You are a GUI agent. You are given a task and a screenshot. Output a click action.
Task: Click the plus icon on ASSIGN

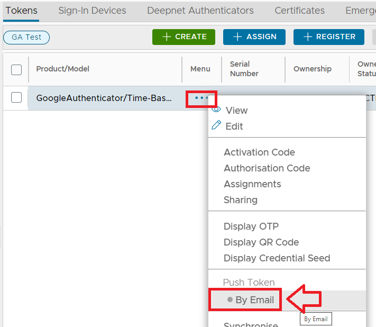click(x=237, y=37)
